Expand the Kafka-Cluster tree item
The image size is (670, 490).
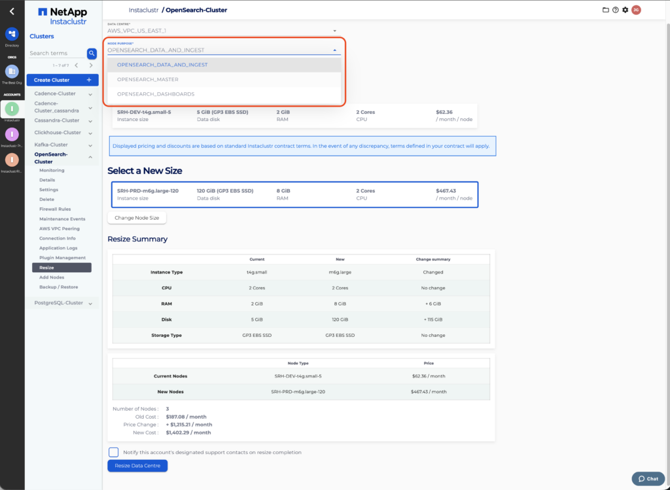point(90,145)
